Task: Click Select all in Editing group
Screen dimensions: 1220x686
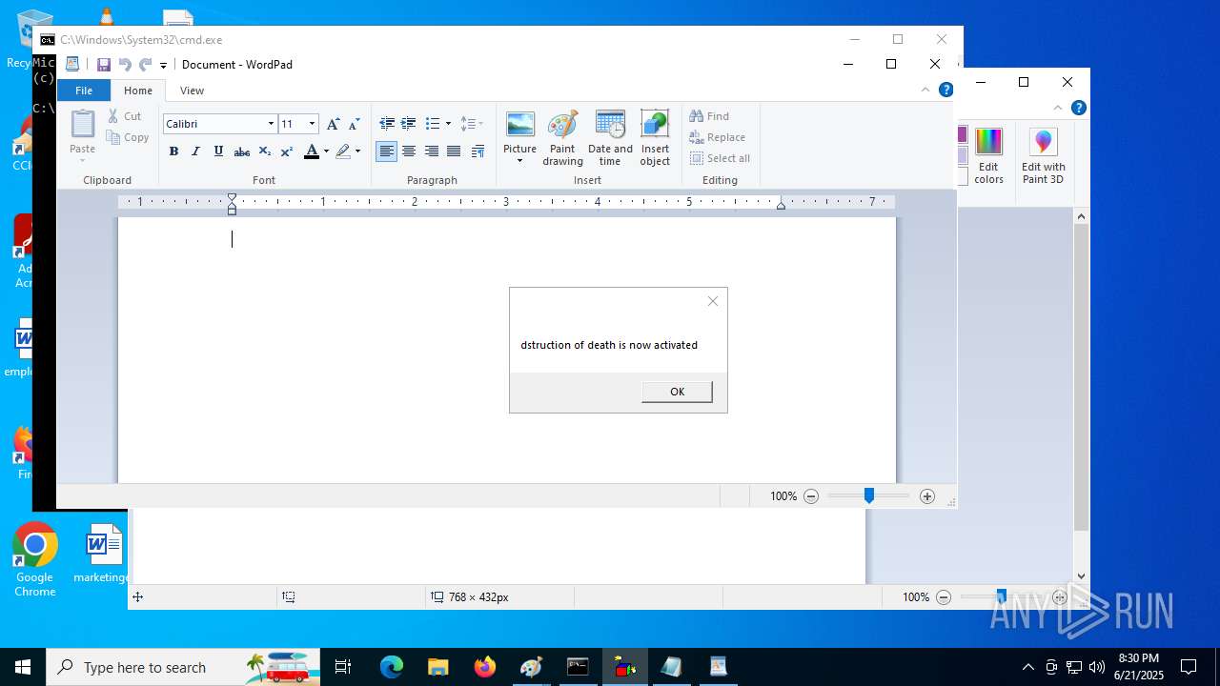Action: (720, 158)
